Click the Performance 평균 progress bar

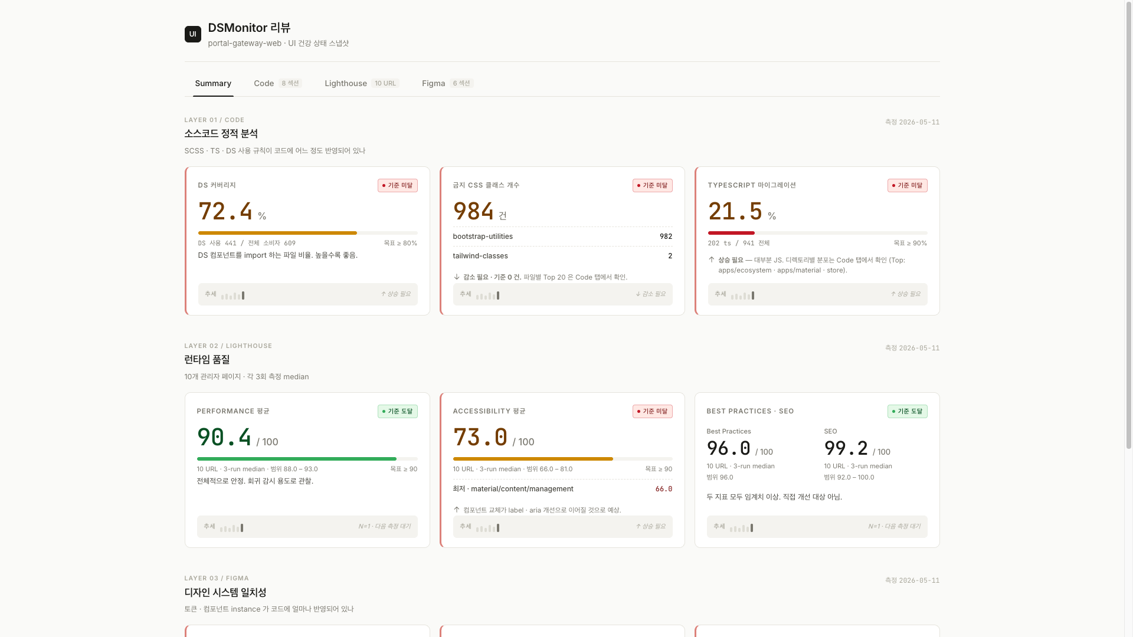307,459
